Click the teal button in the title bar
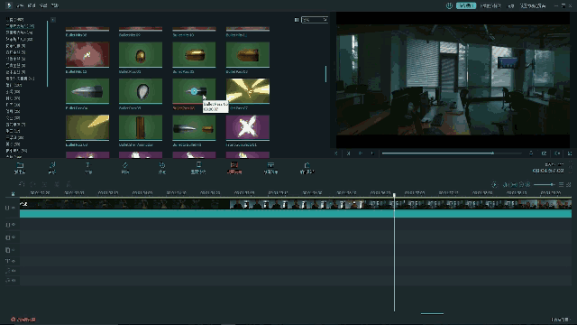The width and height of the screenshot is (577, 325). (x=466, y=5)
